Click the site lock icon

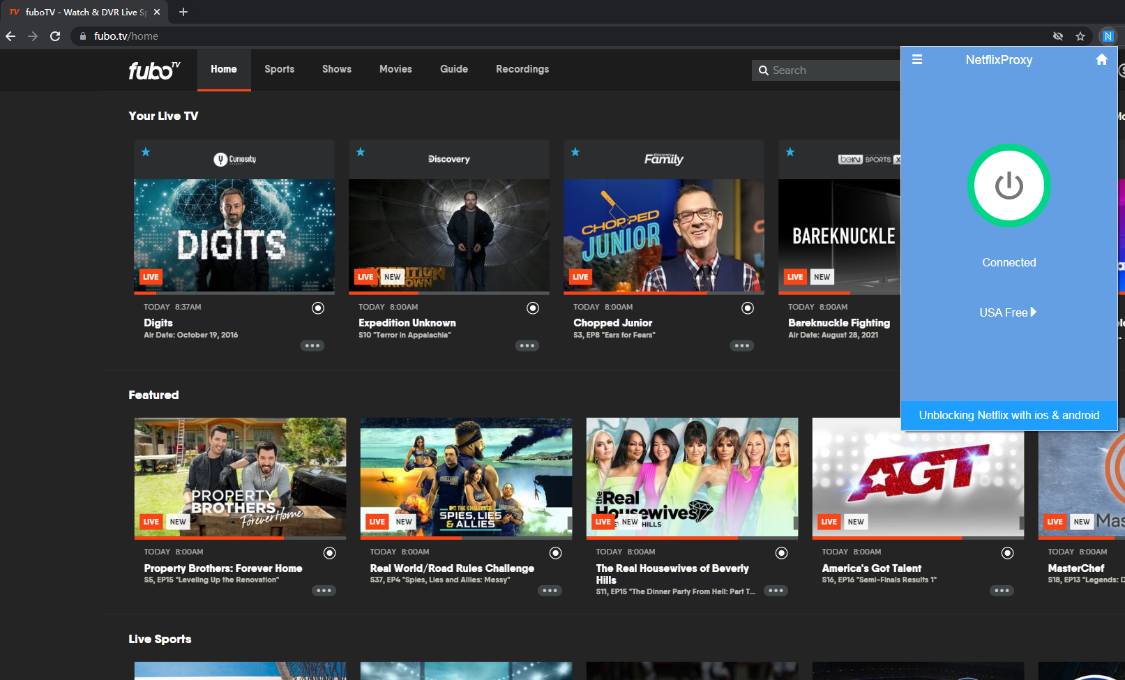coord(83,36)
